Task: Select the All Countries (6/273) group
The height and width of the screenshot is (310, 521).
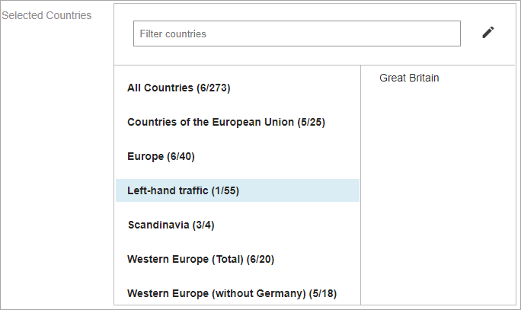Action: 179,88
